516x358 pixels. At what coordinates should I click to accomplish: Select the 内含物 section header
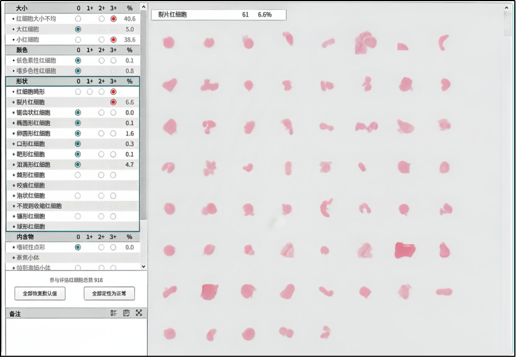click(73, 237)
